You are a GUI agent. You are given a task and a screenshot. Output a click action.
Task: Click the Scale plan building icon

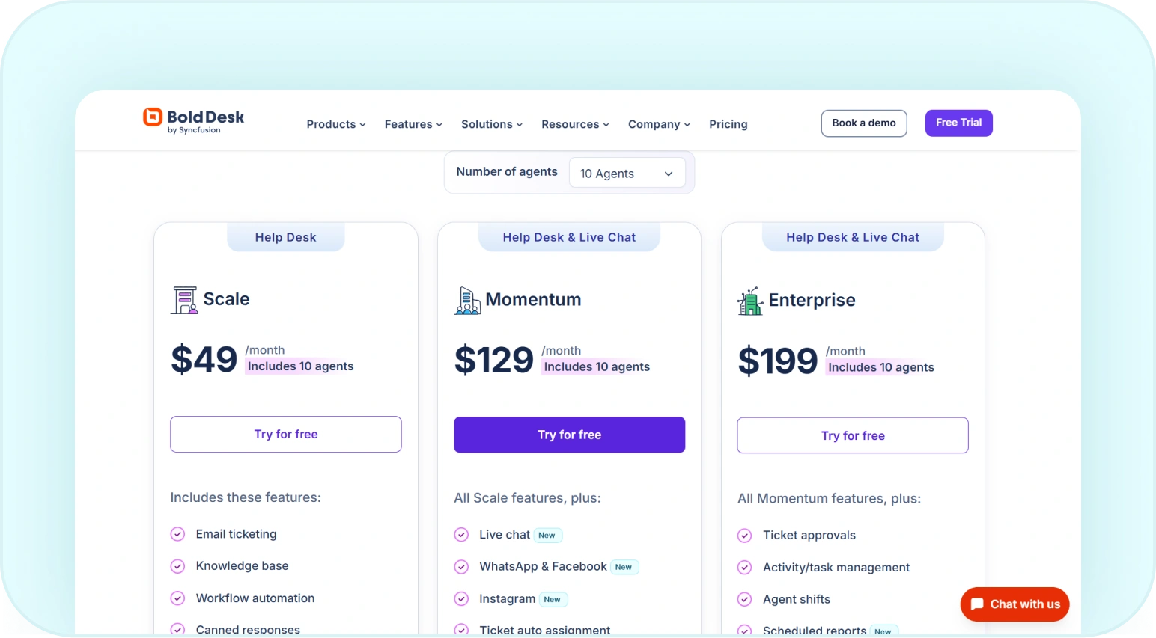click(x=183, y=299)
